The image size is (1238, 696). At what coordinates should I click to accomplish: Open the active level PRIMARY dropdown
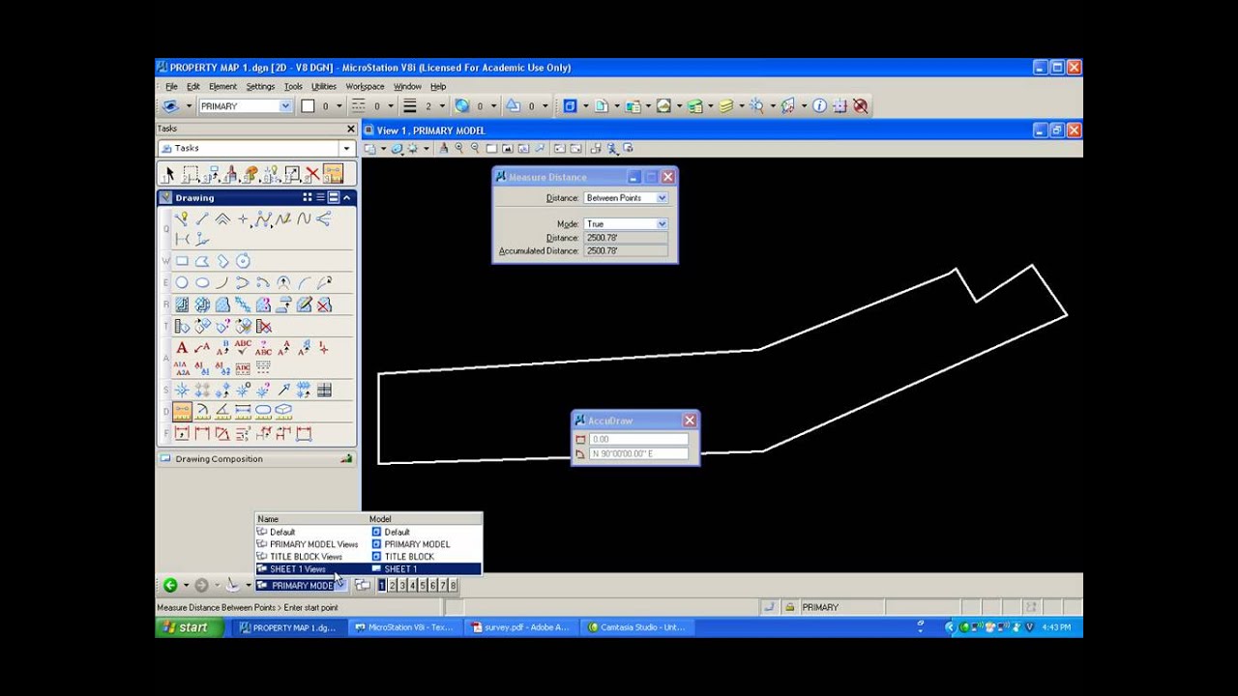(x=285, y=106)
